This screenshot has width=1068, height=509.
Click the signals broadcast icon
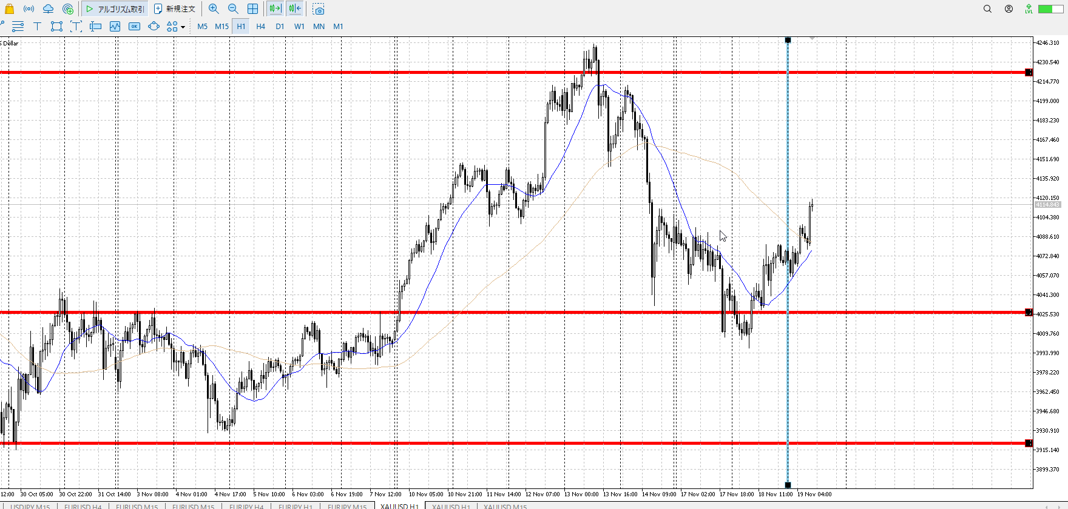click(29, 9)
